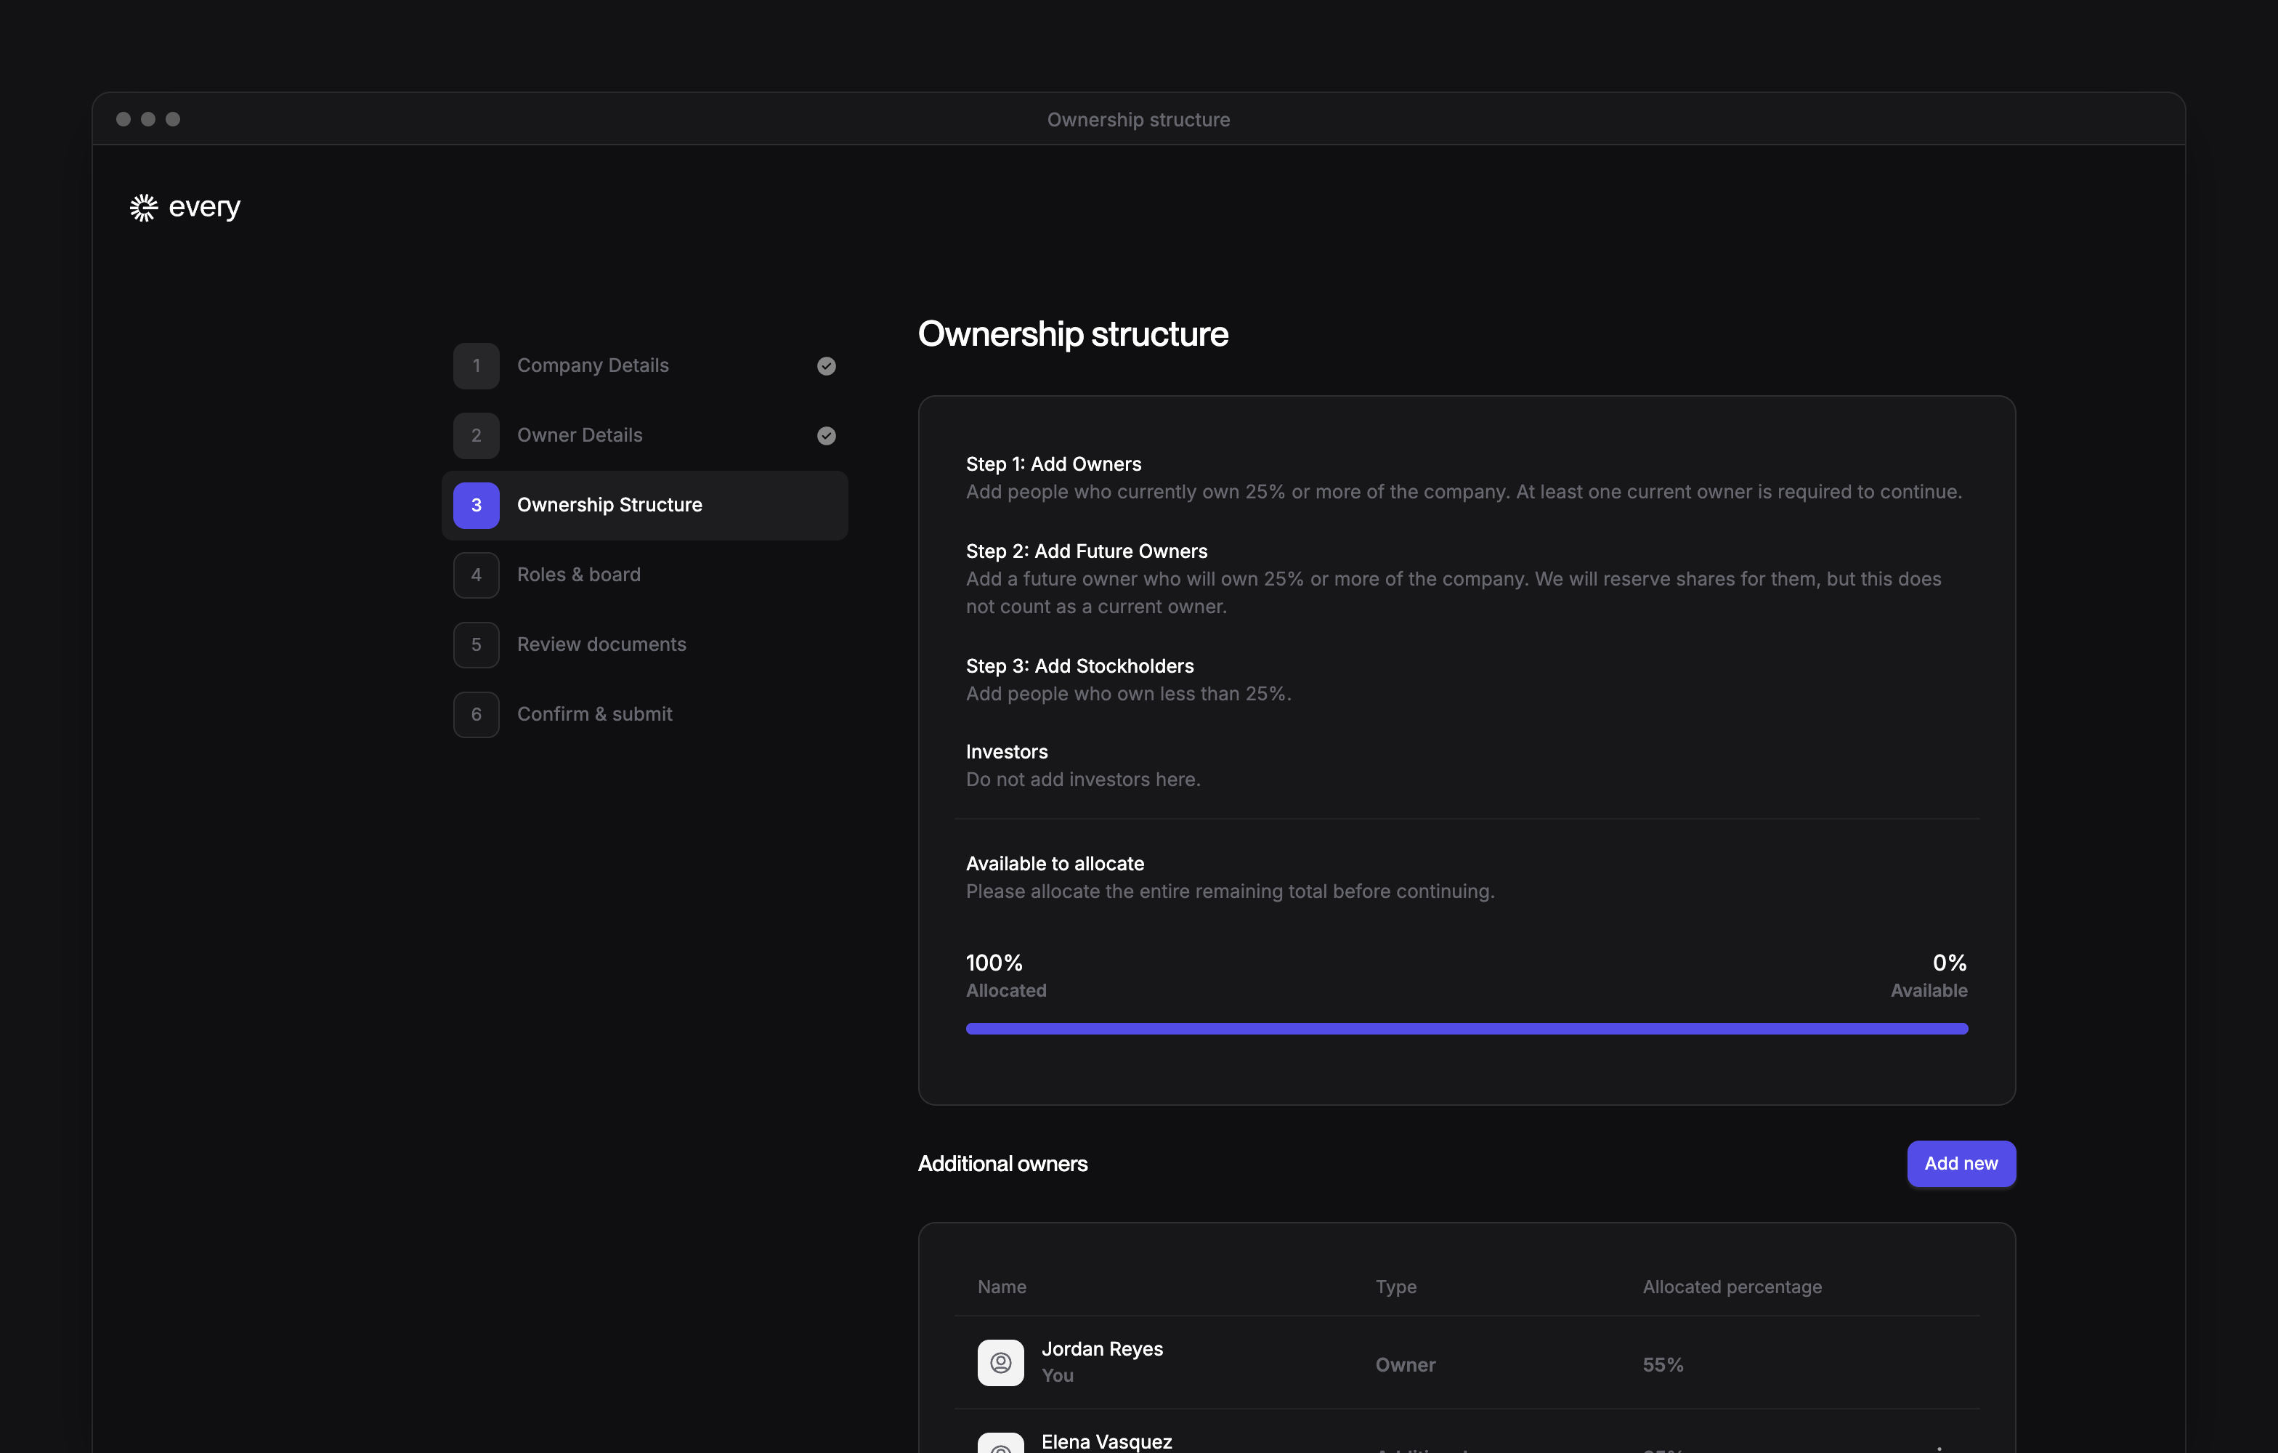This screenshot has height=1453, width=2278.
Task: Click the Step 3: Add Stockholders heading
Action: pos(1079,666)
